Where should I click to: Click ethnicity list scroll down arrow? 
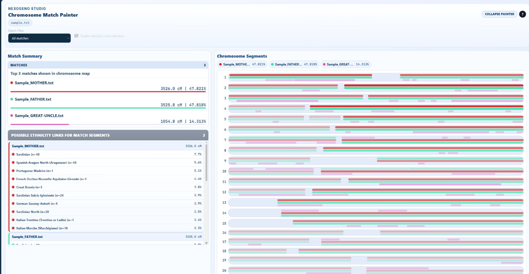[x=207, y=243]
